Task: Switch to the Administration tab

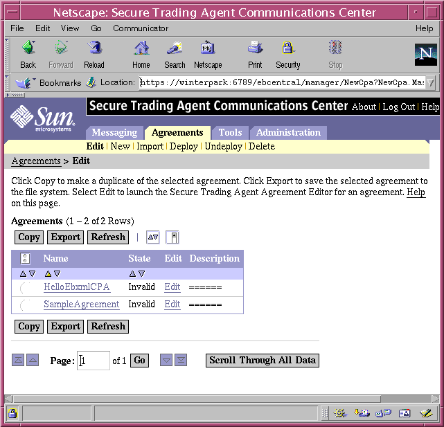Action: 288,133
